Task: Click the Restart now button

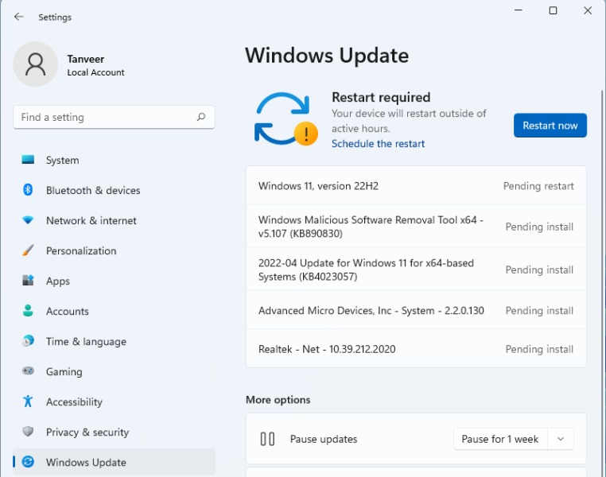Action: [550, 125]
